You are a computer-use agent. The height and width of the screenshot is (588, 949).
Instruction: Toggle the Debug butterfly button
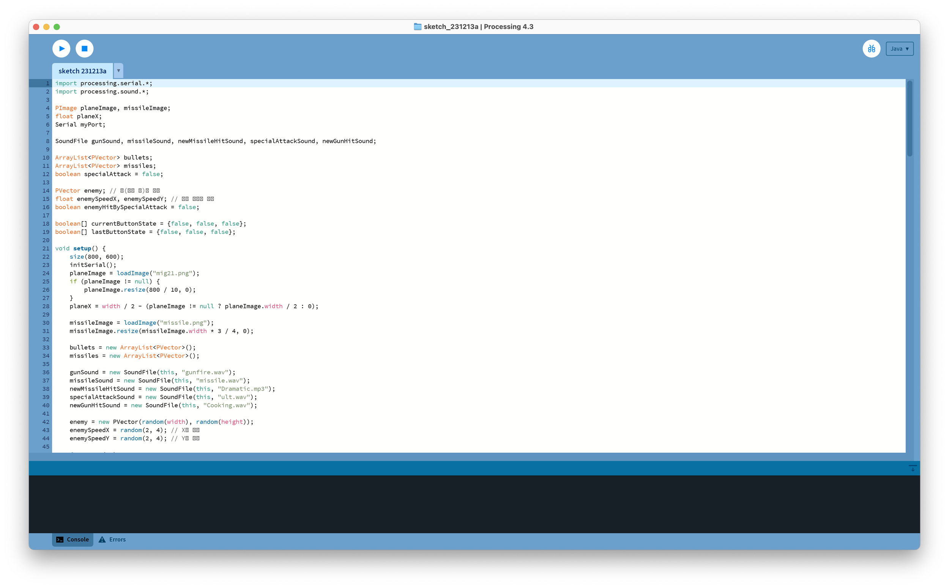(871, 49)
